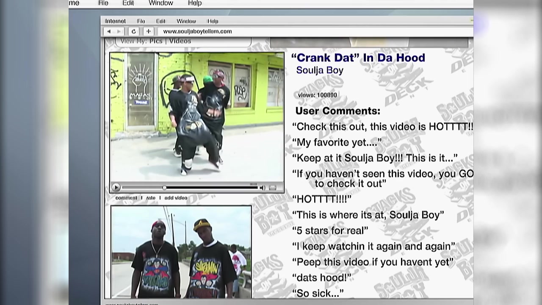Select the lower video of two men standing
The height and width of the screenshot is (305, 542).
(x=181, y=252)
